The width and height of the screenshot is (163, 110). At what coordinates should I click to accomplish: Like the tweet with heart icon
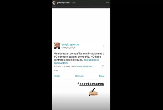click(x=103, y=67)
